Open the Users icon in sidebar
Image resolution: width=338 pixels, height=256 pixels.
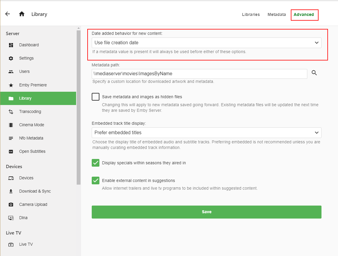click(11, 72)
